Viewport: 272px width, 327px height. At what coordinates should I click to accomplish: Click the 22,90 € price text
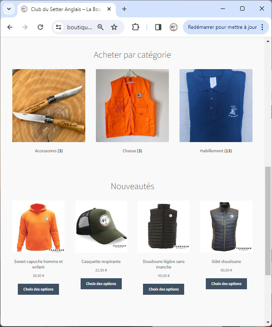point(101,270)
